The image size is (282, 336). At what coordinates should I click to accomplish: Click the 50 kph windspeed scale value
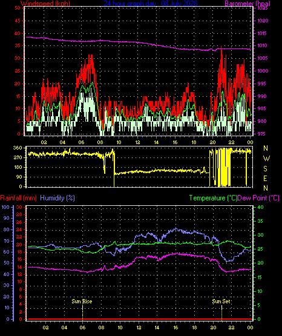pyautogui.click(x=18, y=8)
